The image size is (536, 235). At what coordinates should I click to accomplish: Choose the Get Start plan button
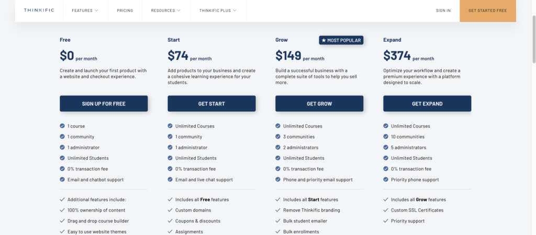[211, 103]
